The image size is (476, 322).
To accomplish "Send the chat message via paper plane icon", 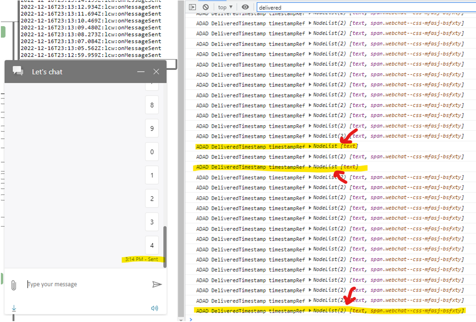I will coord(157,284).
